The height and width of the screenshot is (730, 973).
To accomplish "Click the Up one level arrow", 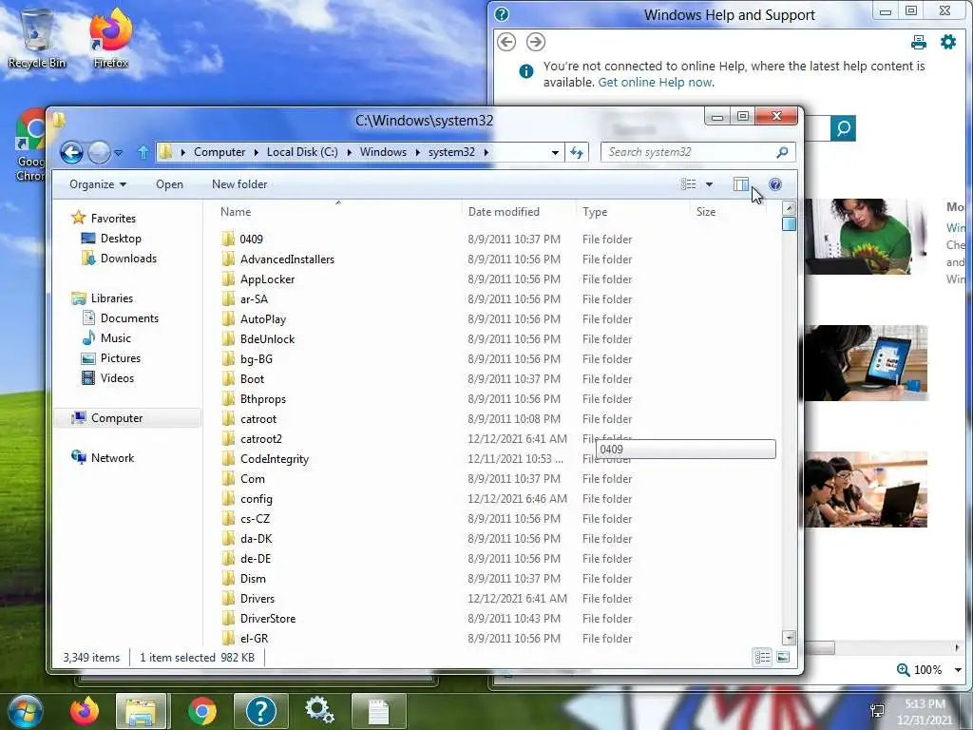I will pos(143,152).
